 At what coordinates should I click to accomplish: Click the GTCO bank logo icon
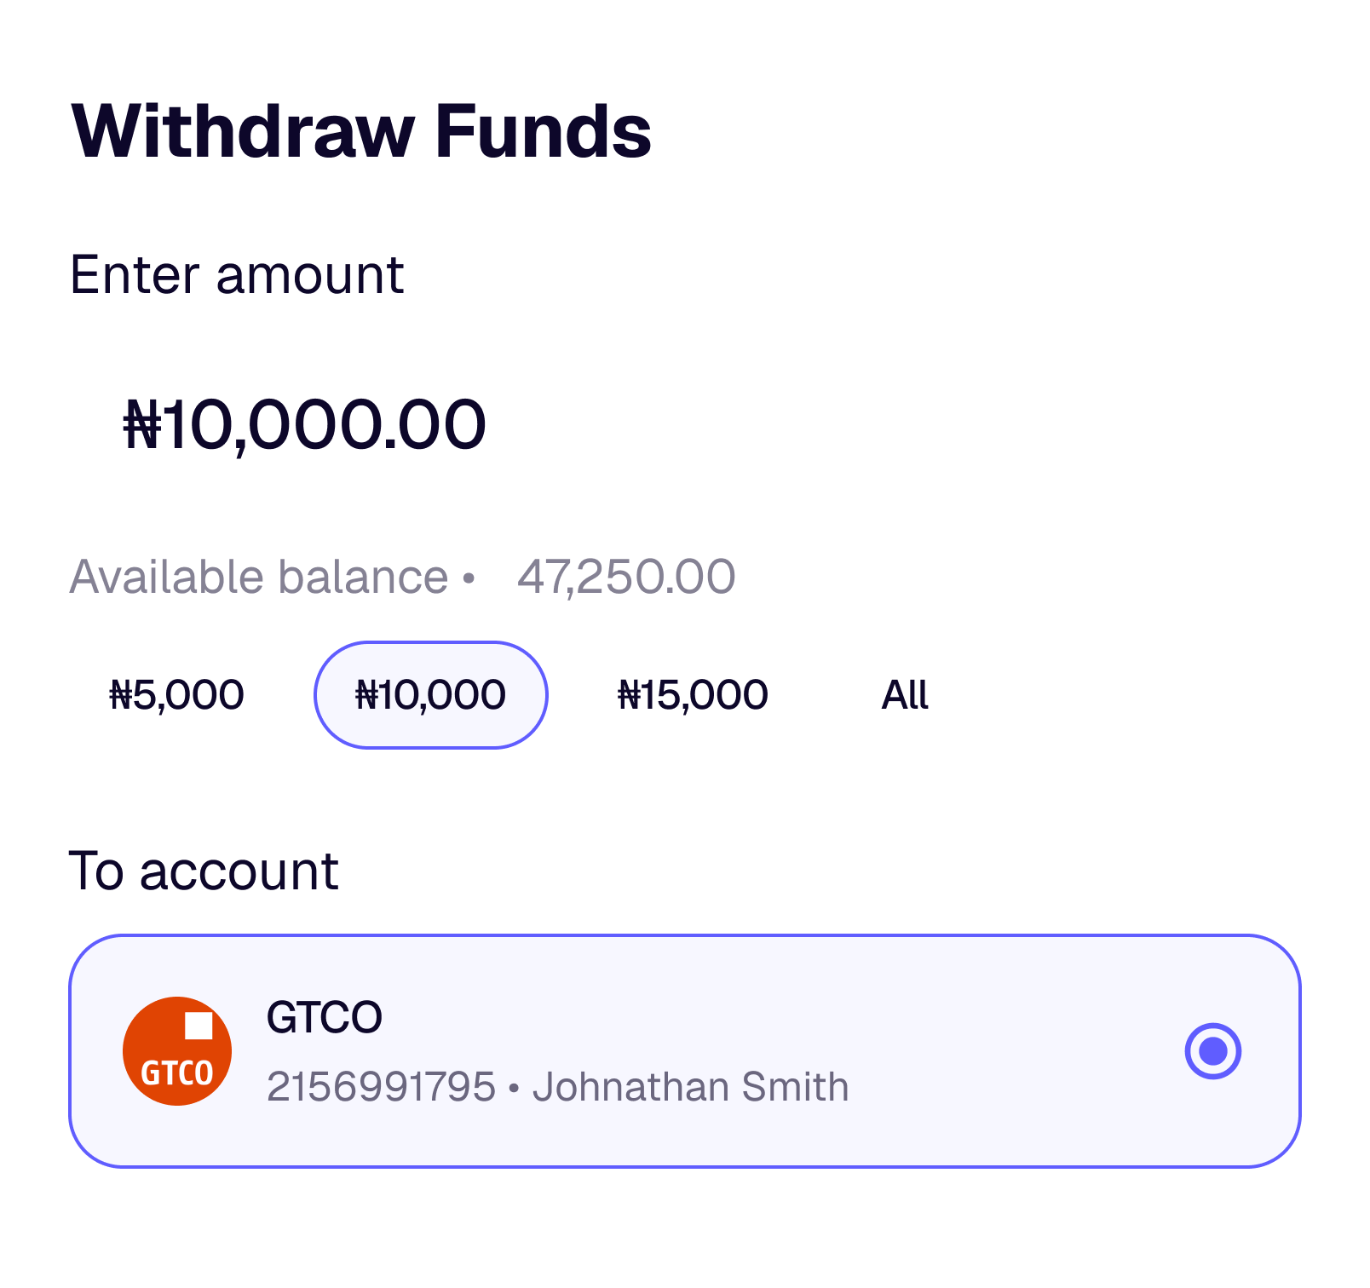(x=176, y=1050)
